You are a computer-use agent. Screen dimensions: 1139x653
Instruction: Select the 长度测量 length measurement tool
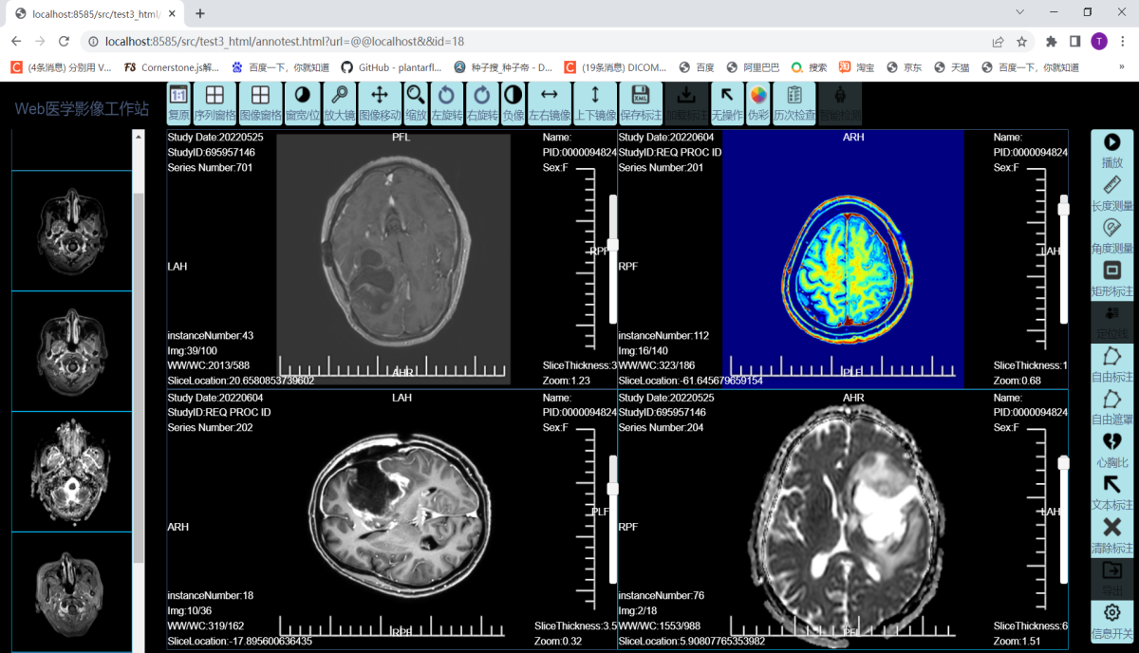pyautogui.click(x=1112, y=194)
